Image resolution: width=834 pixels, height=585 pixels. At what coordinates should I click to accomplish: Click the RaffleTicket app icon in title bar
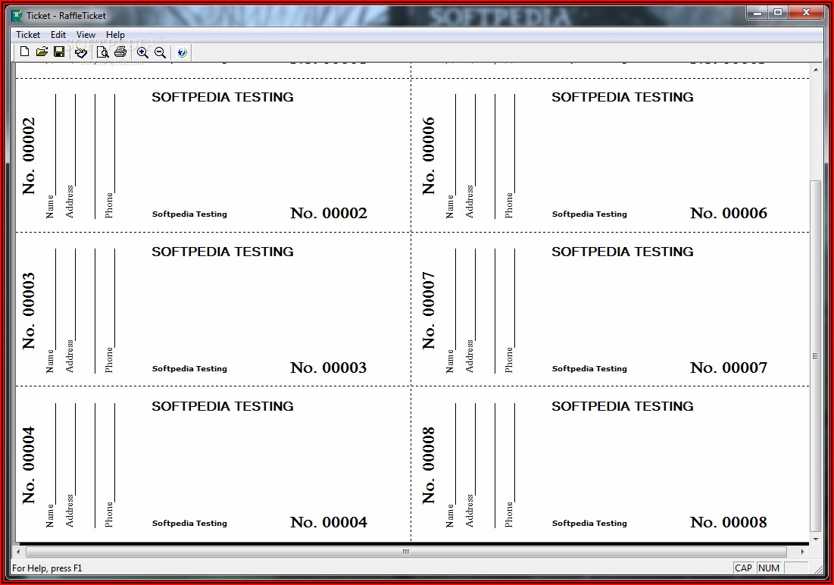click(17, 15)
